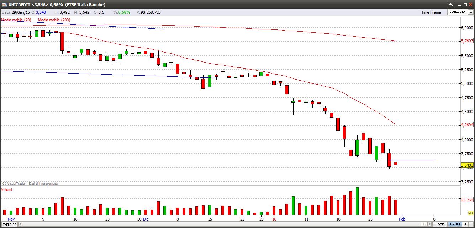The image size is (475, 228).
Task: Click the 5,000 price axis label
Action: click(467, 84)
